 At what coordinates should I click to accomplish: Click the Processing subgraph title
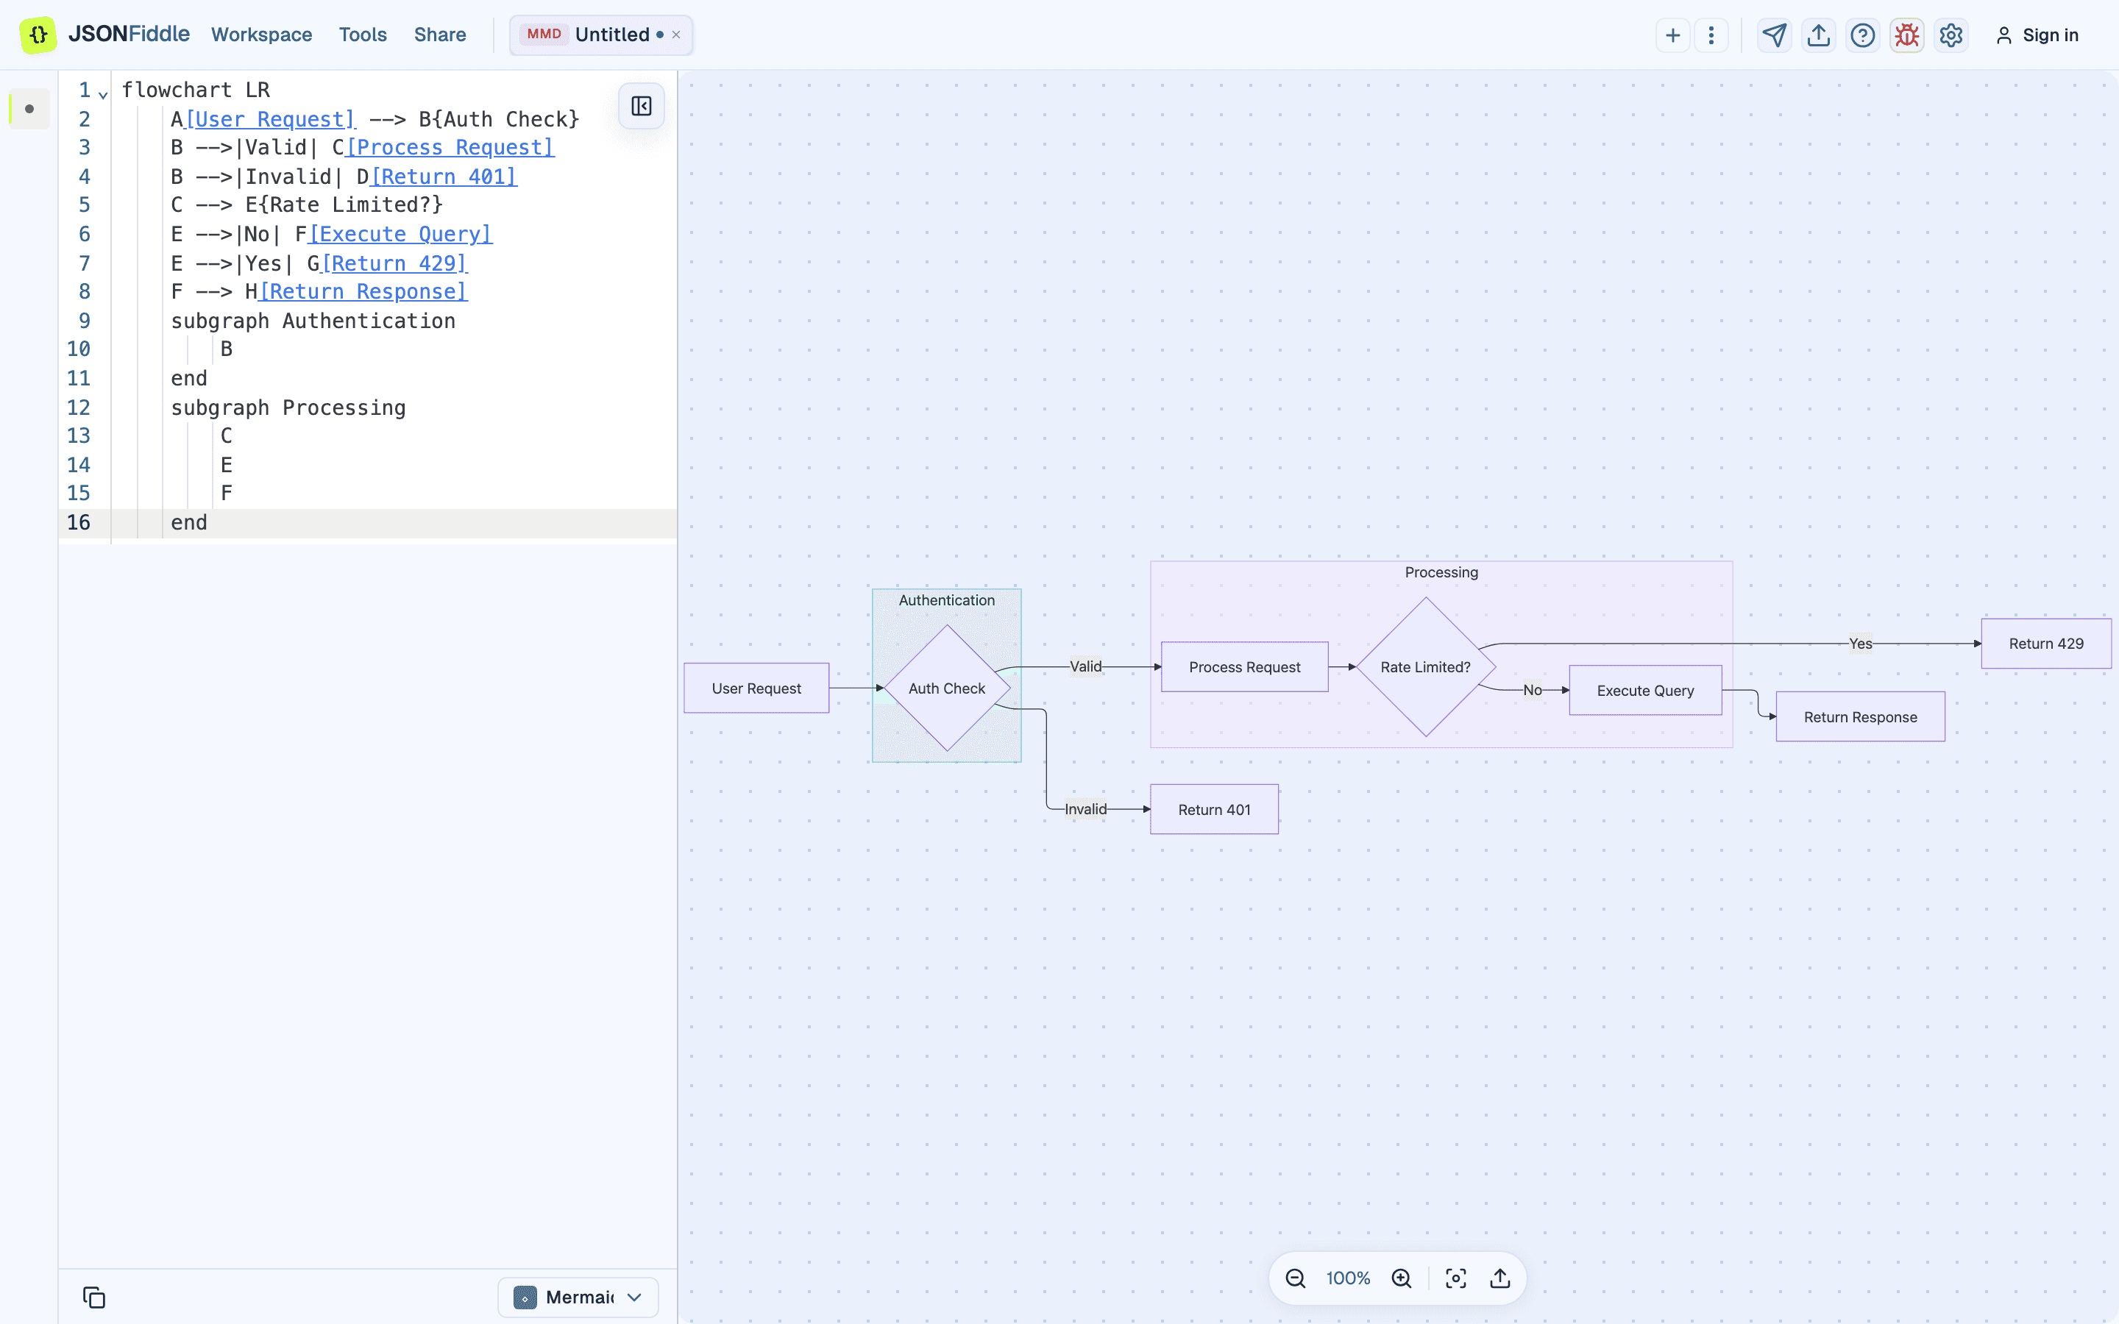pos(1441,572)
